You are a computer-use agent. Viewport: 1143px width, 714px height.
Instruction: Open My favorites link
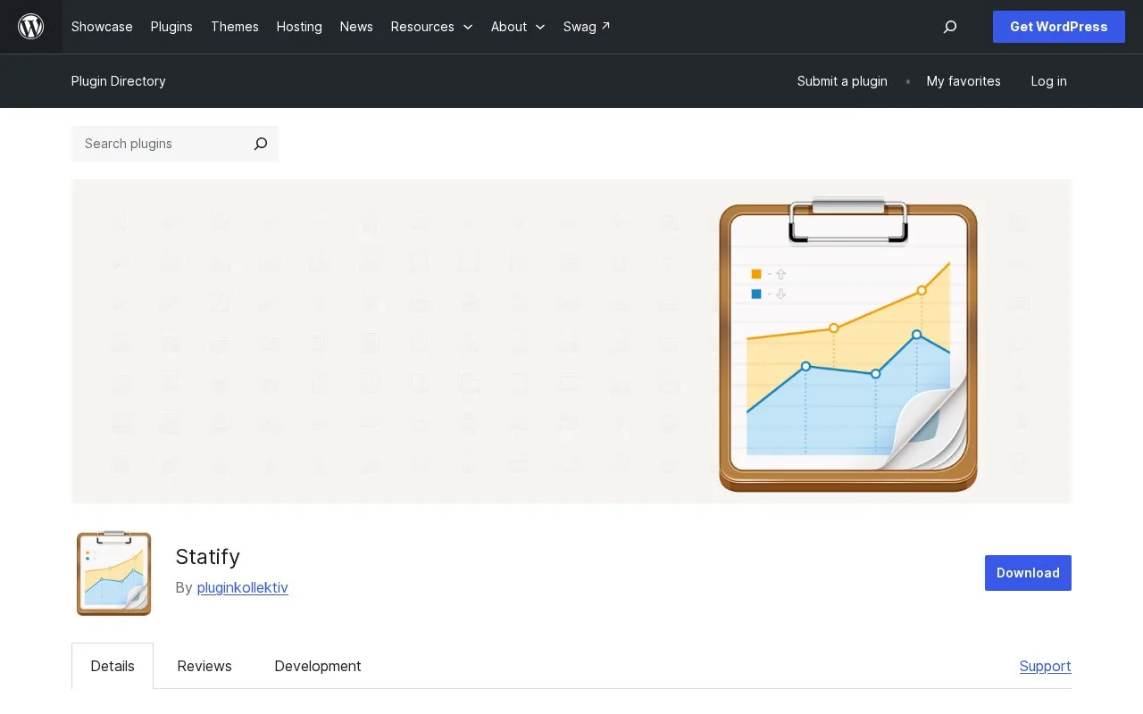coord(964,81)
